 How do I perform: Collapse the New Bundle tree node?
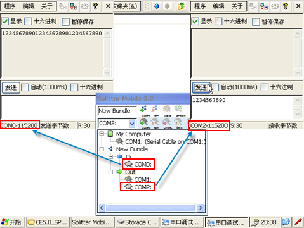102,149
